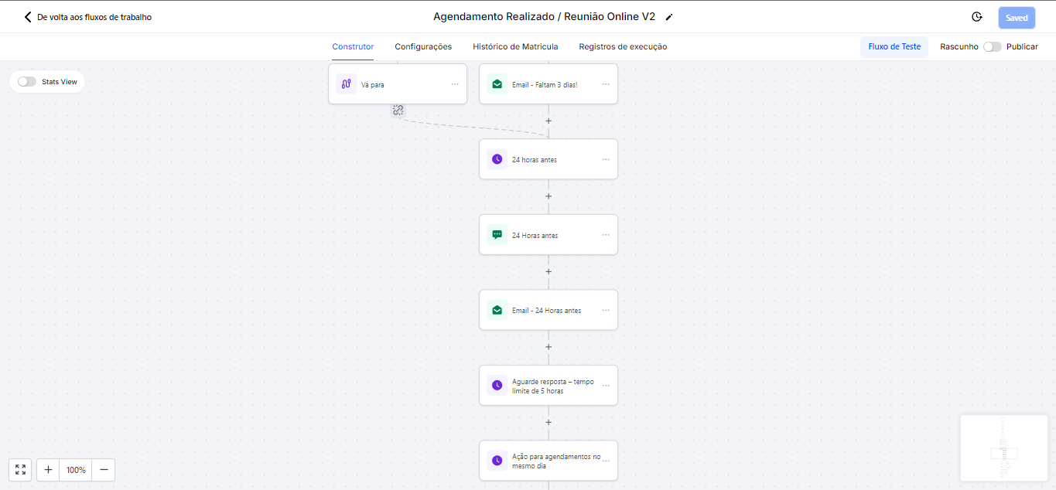Switch to the Configurações tab
Viewport: 1056px width, 490px height.
[x=423, y=47]
